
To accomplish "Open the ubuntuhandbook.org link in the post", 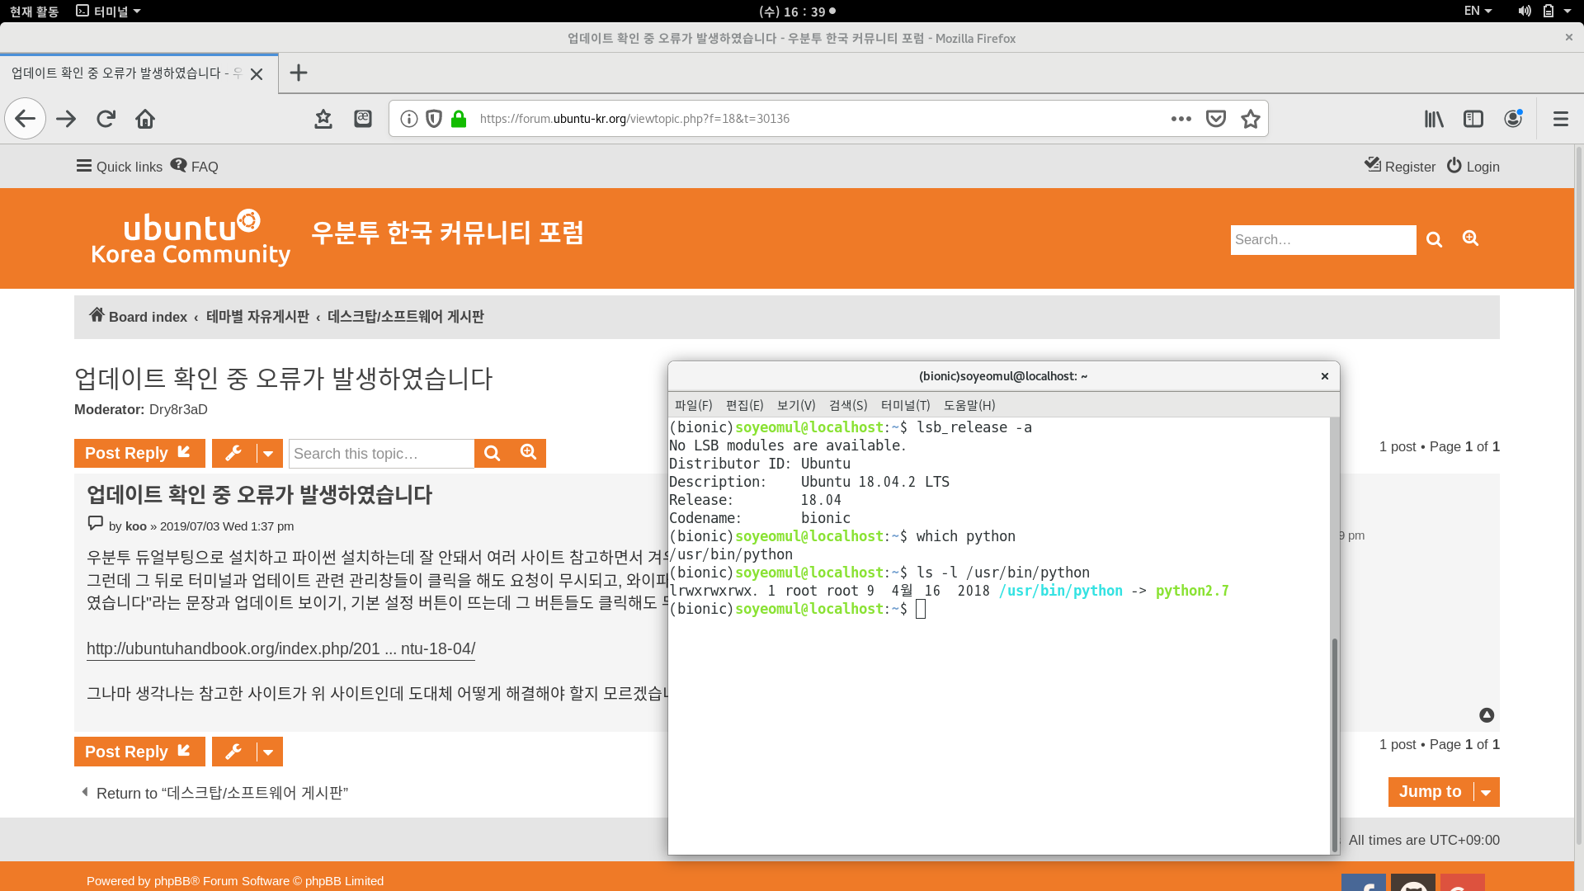I will coord(280,649).
